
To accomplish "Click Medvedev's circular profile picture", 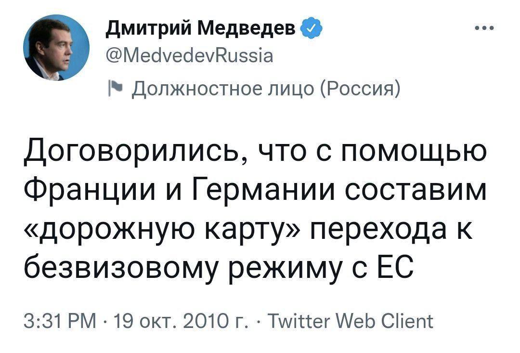I will point(54,47).
